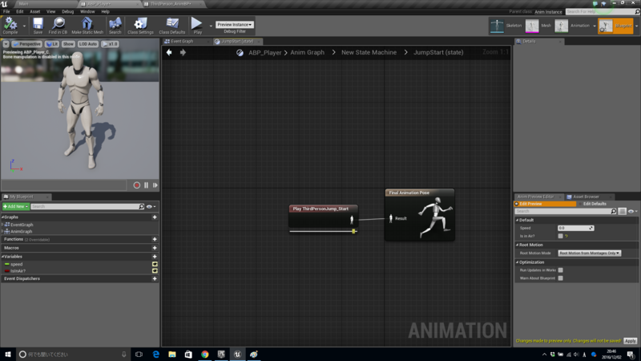The height and width of the screenshot is (361, 641).
Task: Collapse the Default category
Action: click(x=517, y=220)
